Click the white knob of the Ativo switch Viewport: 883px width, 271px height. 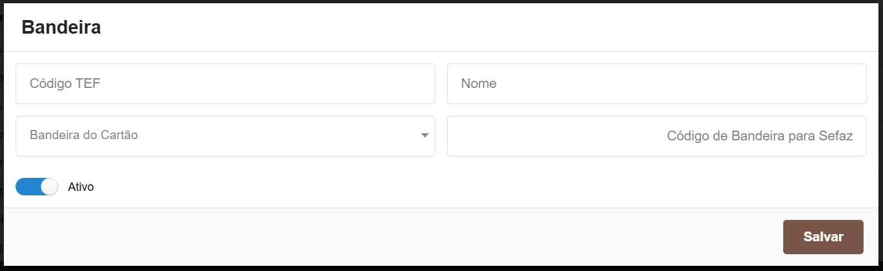click(49, 187)
